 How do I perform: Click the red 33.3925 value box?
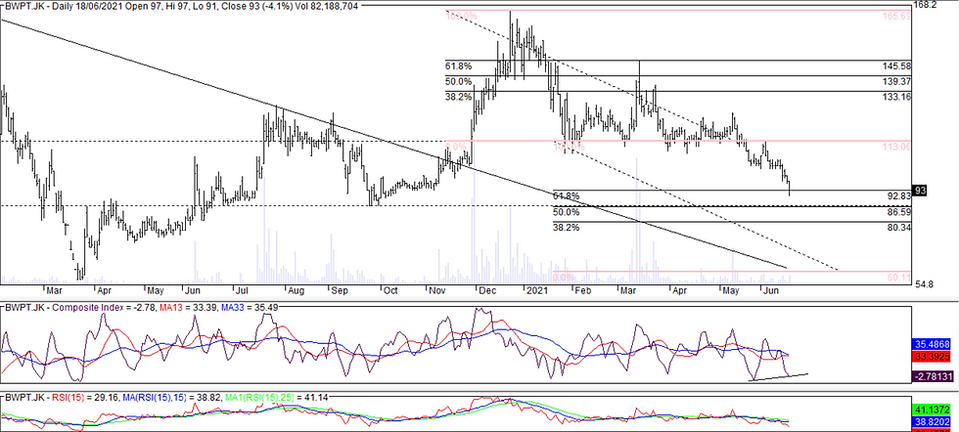coord(934,356)
